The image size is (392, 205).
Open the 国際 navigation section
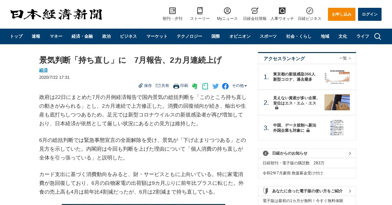point(216,36)
